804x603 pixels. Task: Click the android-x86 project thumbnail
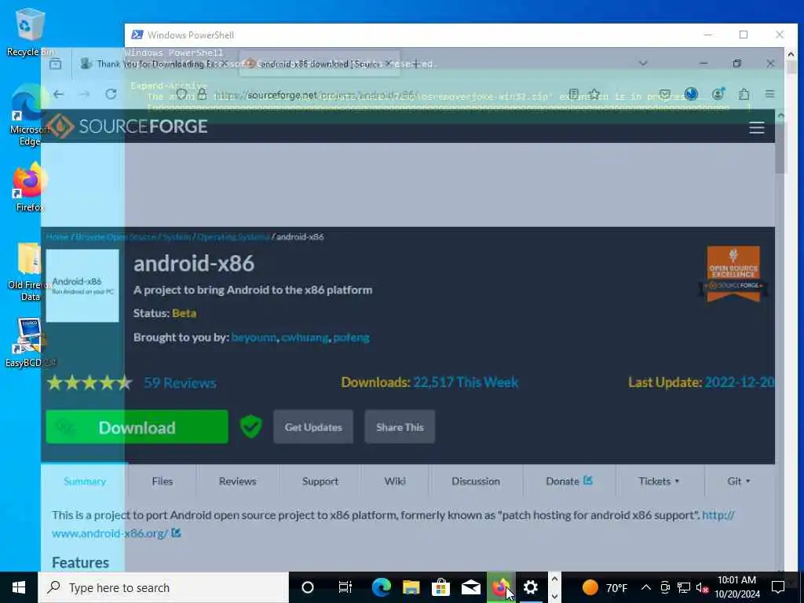pos(82,286)
